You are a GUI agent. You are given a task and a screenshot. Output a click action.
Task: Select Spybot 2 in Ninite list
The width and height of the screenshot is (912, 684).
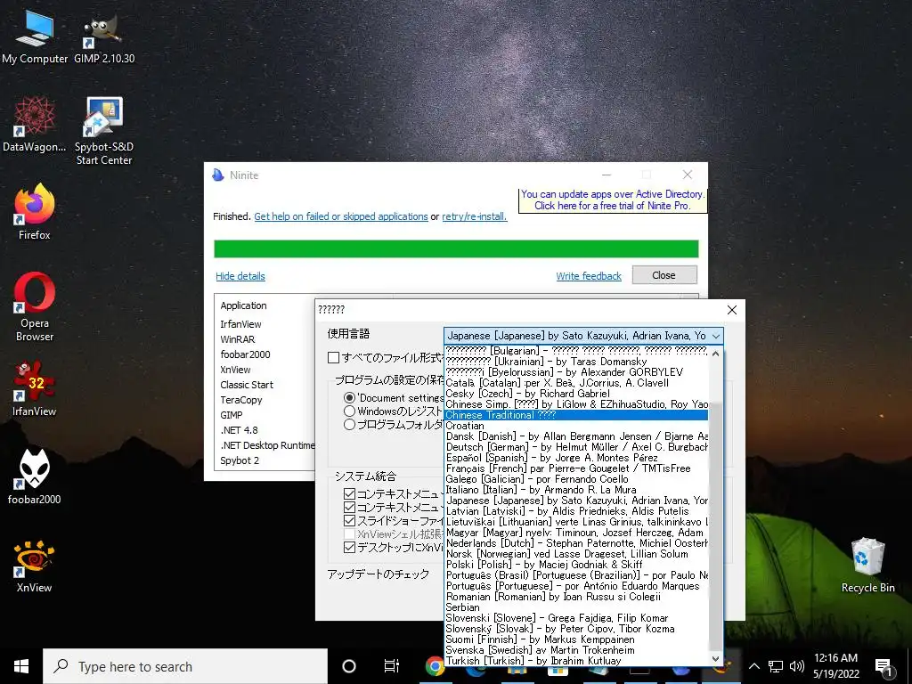pyautogui.click(x=240, y=460)
